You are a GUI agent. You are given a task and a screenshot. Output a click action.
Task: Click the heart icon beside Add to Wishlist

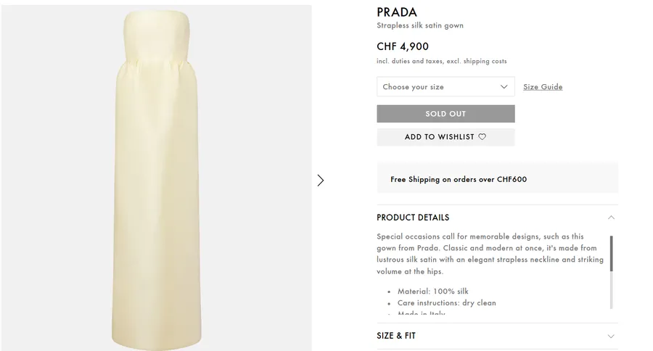[482, 137]
